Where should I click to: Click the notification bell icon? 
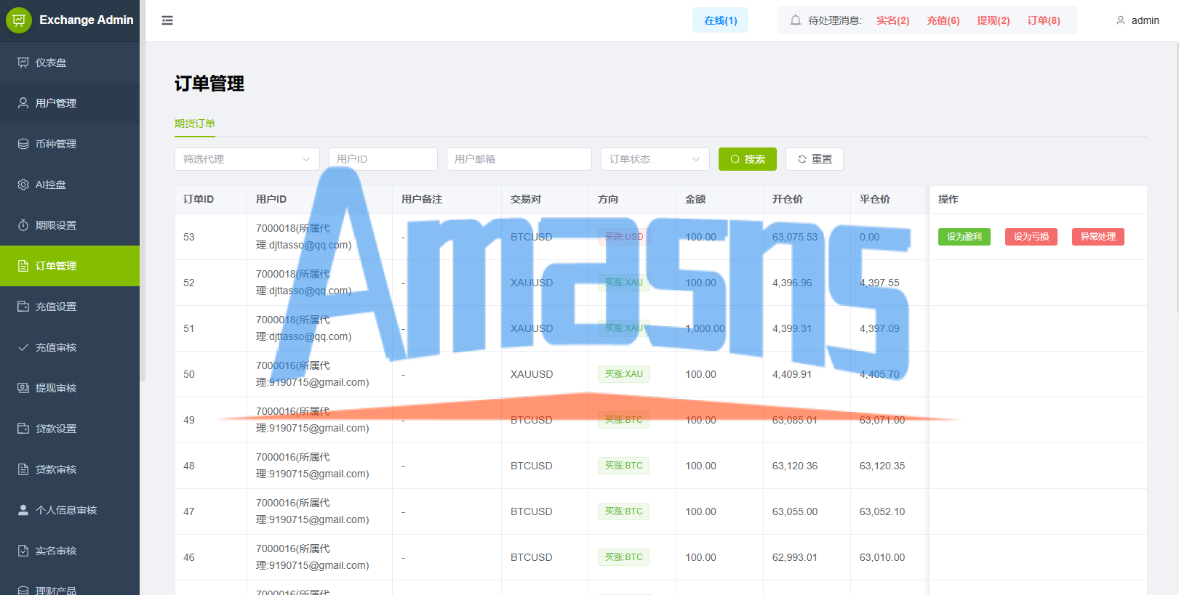796,20
